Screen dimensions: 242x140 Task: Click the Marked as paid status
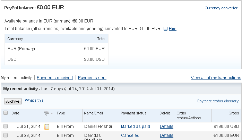[x=136, y=127]
